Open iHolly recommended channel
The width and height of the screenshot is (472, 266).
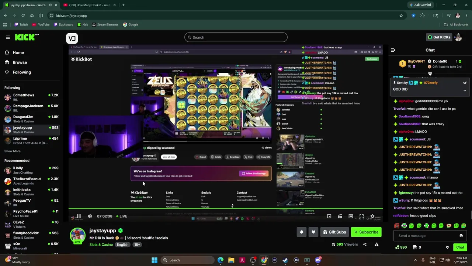point(31,170)
